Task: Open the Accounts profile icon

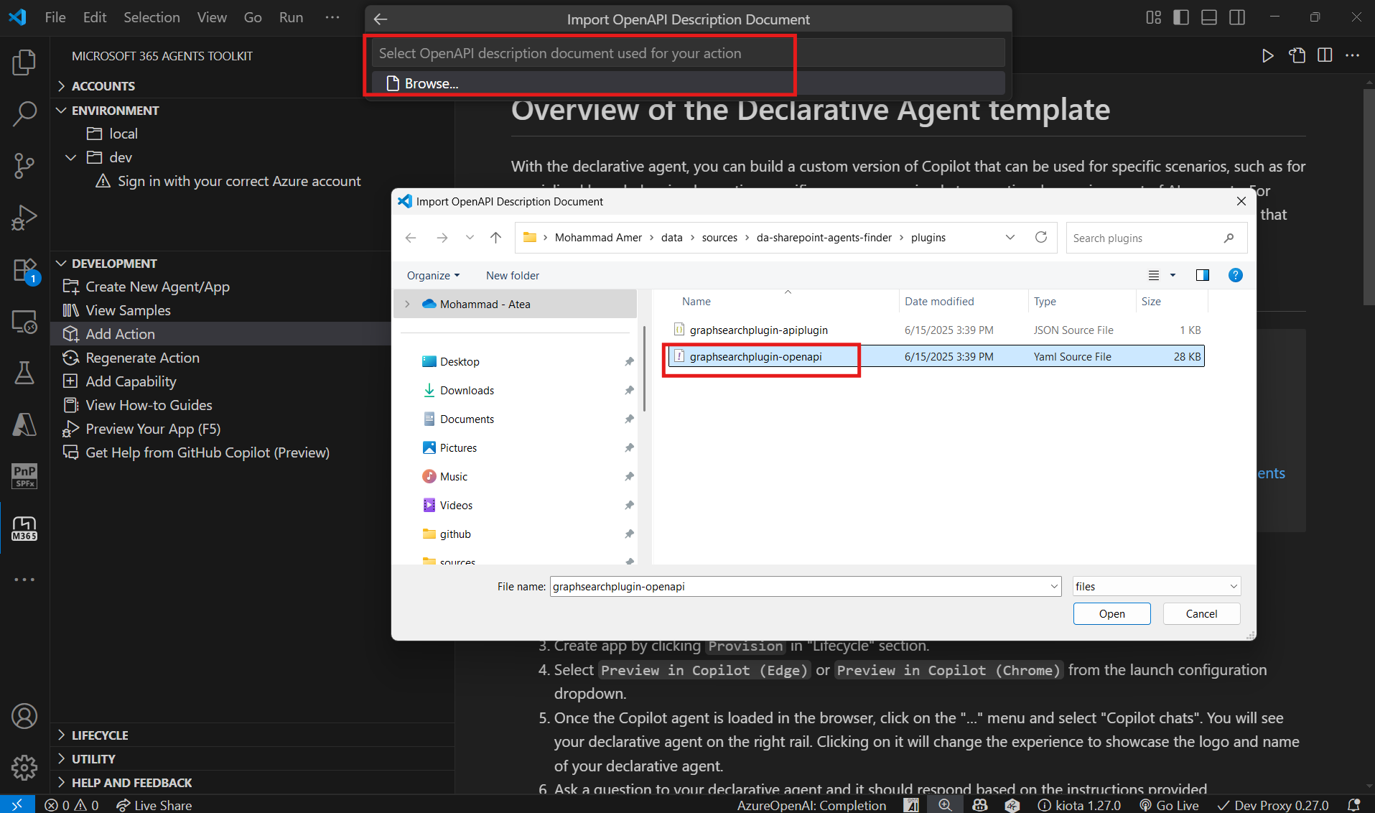Action: click(24, 716)
